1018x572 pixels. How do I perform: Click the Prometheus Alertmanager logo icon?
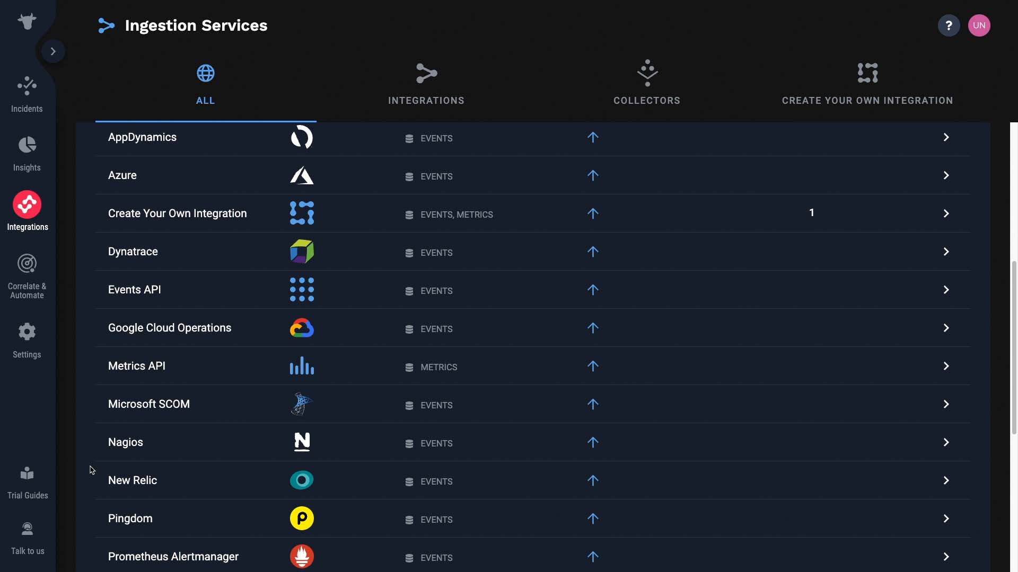point(302,556)
